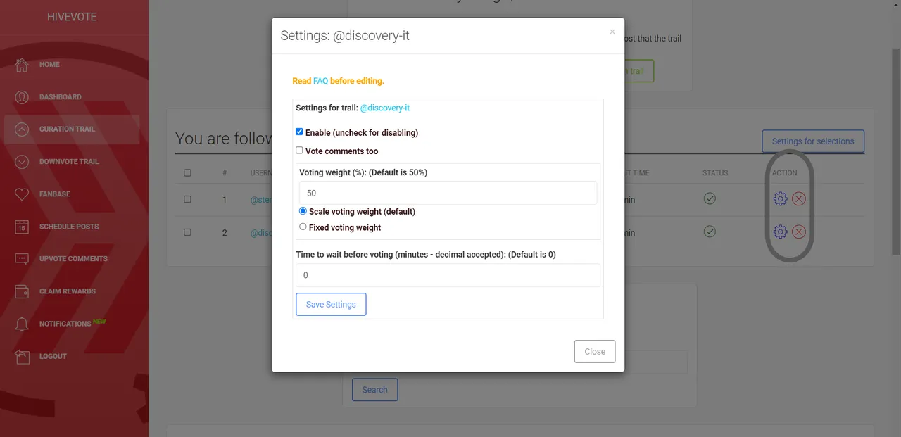Click the Notifications bell icon
The width and height of the screenshot is (901, 437).
click(x=22, y=324)
